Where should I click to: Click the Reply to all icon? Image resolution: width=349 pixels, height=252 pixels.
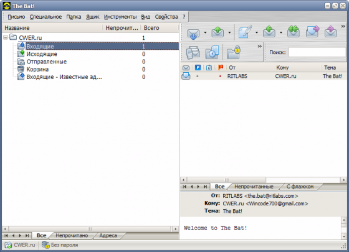(294, 32)
